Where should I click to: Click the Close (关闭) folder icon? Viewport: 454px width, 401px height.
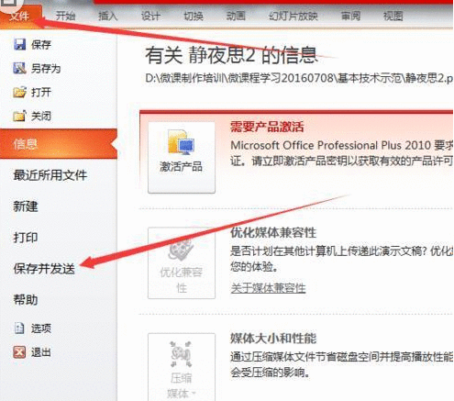click(x=19, y=116)
